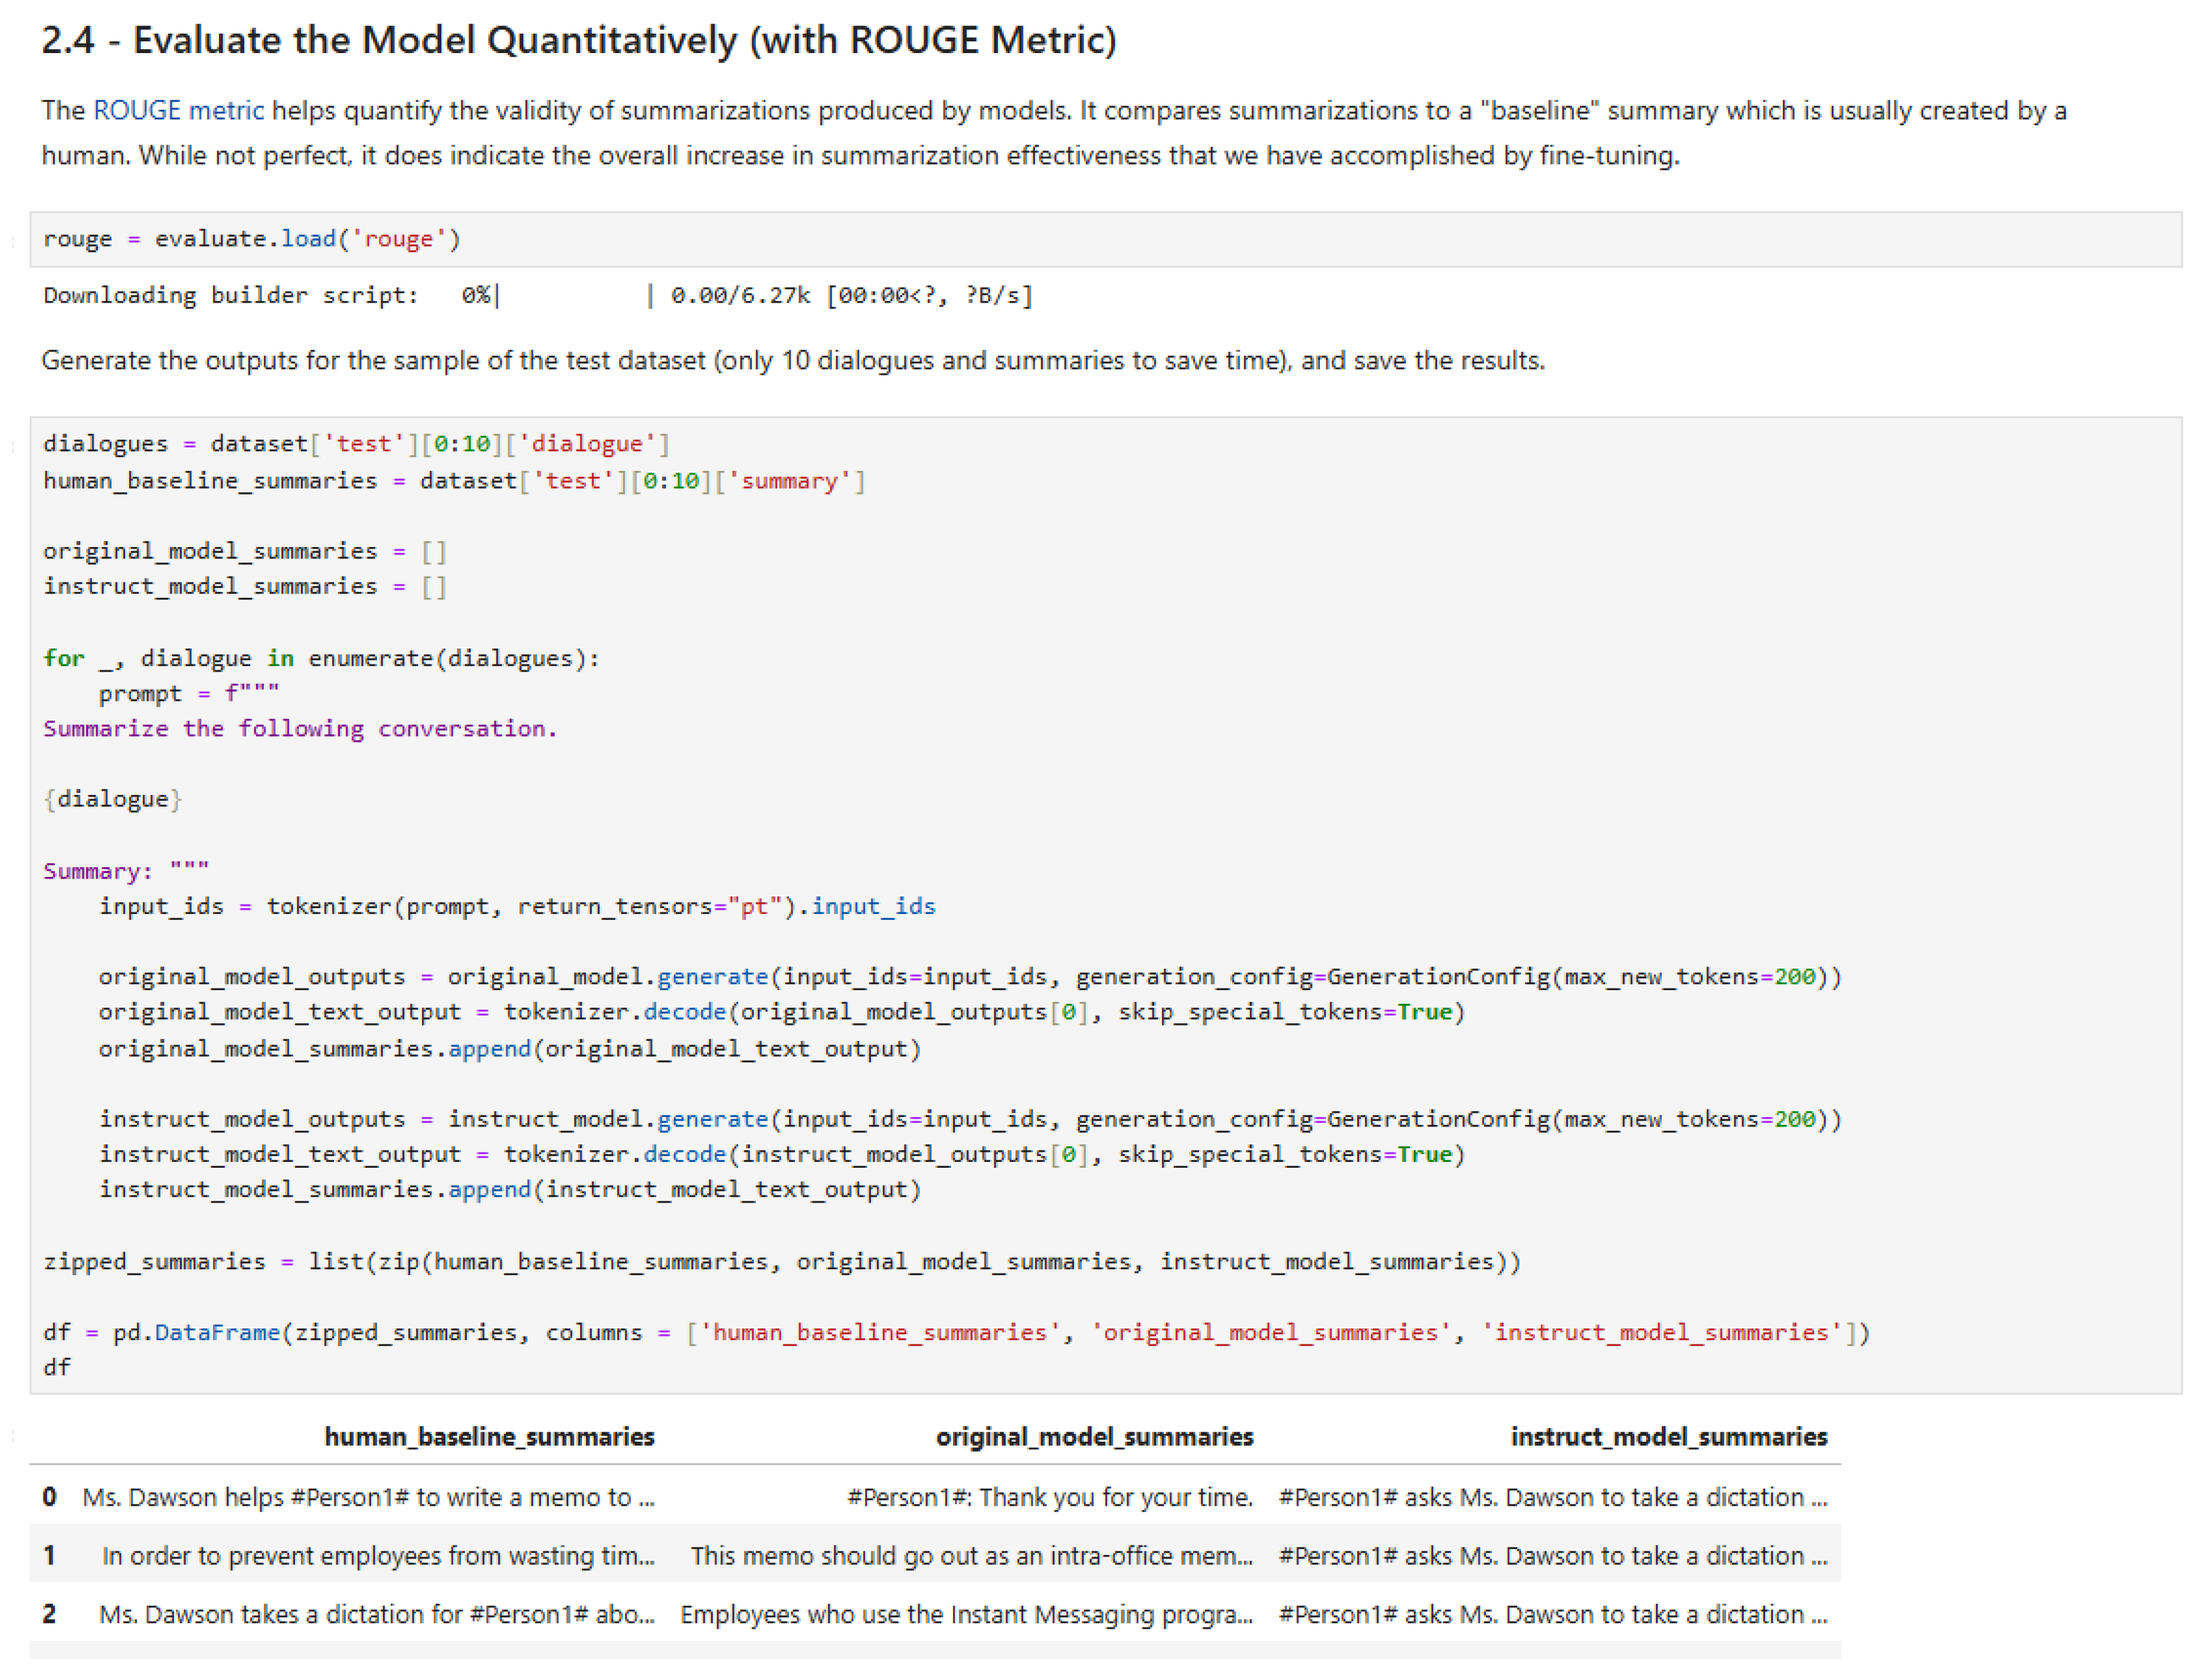This screenshot has width=2210, height=1680.
Task: Open the ROUGE metric hyperlink
Action: (x=178, y=110)
